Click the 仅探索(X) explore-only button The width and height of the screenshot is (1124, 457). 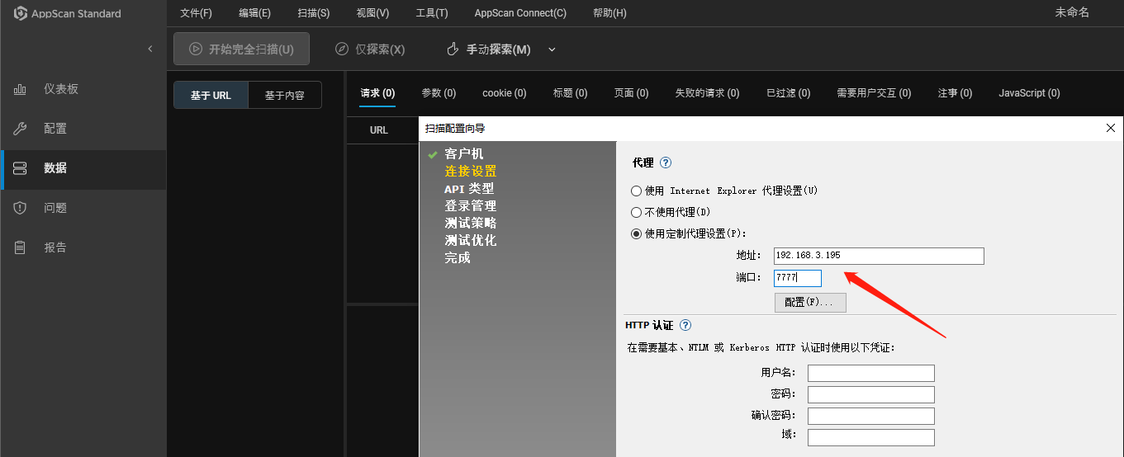pyautogui.click(x=370, y=49)
